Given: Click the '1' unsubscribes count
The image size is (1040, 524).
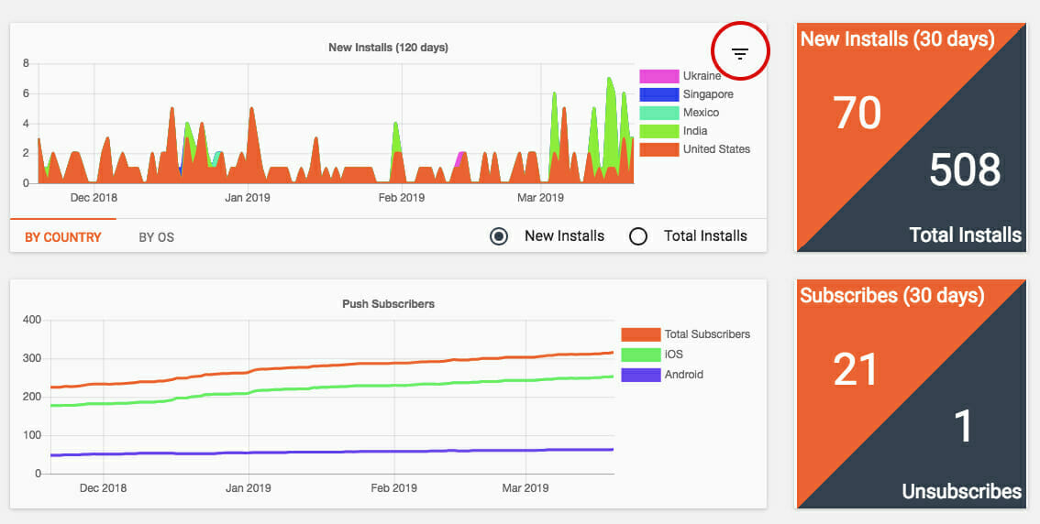Looking at the screenshot, I should click(x=963, y=427).
